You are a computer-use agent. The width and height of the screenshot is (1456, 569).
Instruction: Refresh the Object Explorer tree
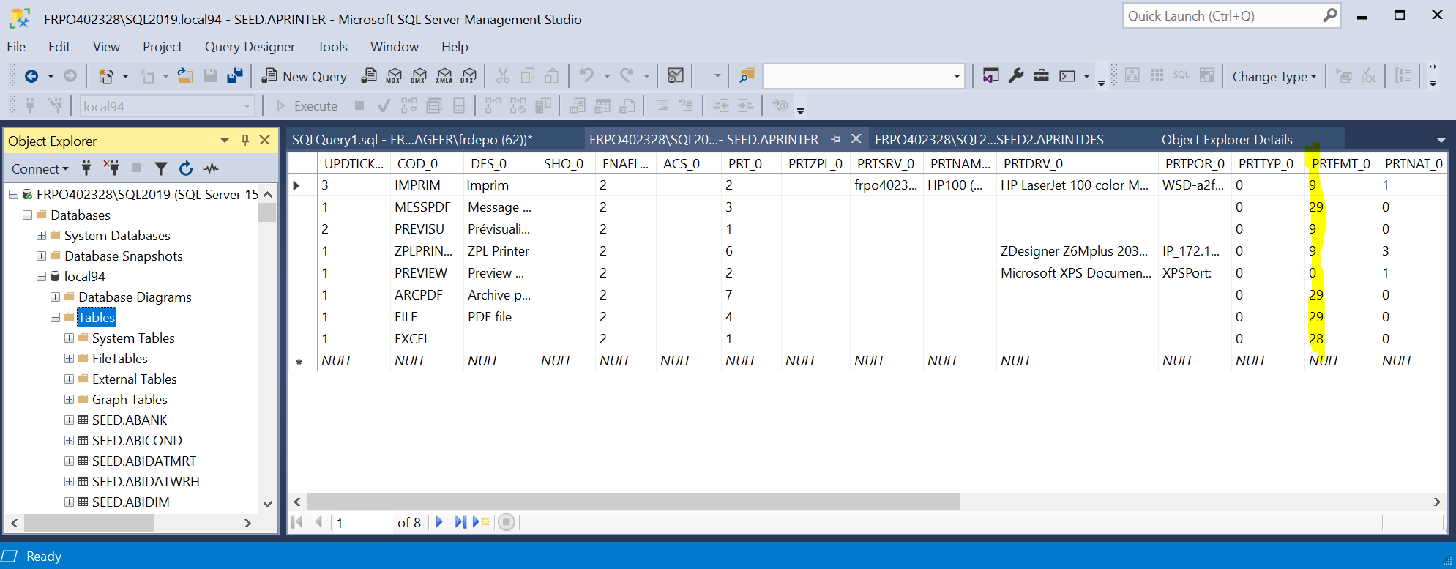(186, 168)
